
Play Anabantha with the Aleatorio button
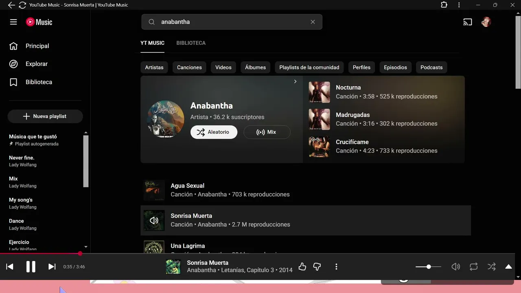coord(214,132)
